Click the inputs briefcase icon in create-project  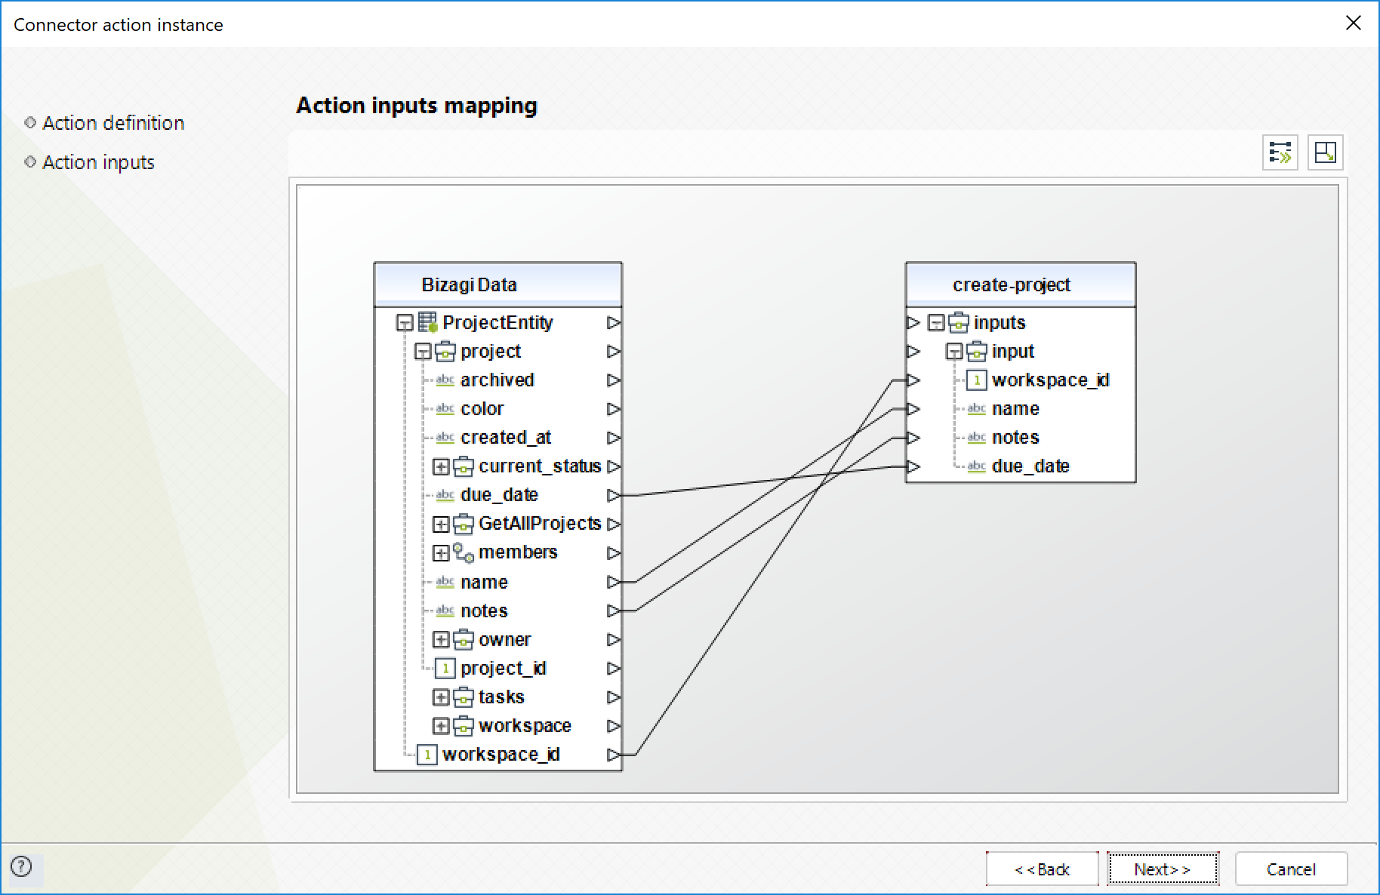pos(959,323)
